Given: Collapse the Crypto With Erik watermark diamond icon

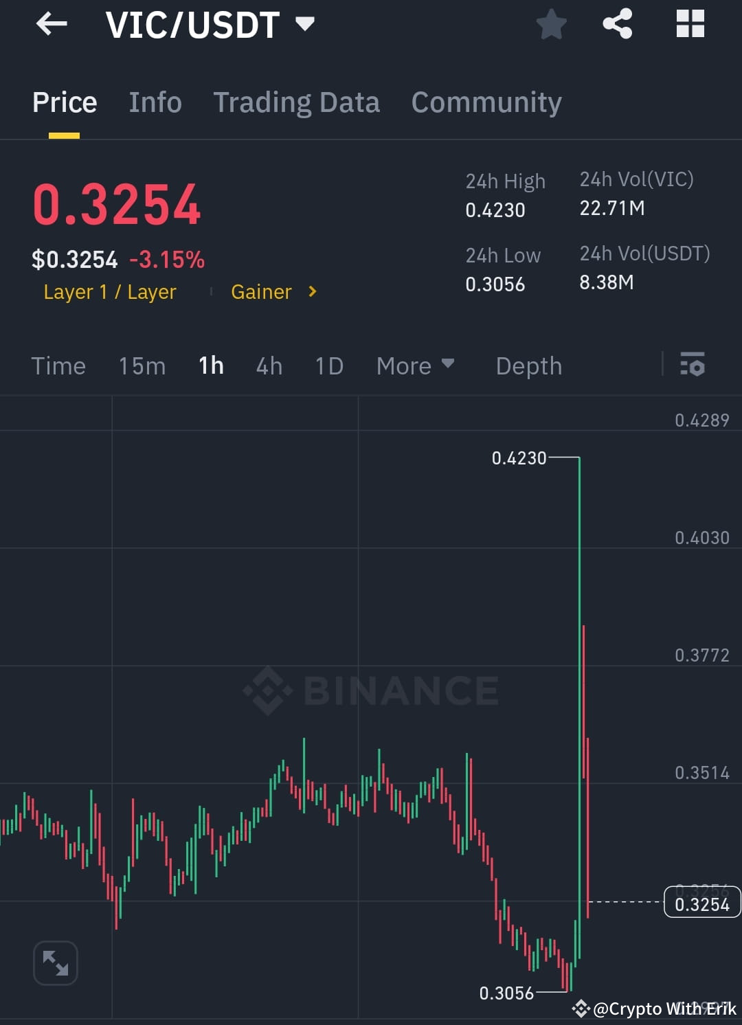Looking at the screenshot, I should pos(581,1009).
